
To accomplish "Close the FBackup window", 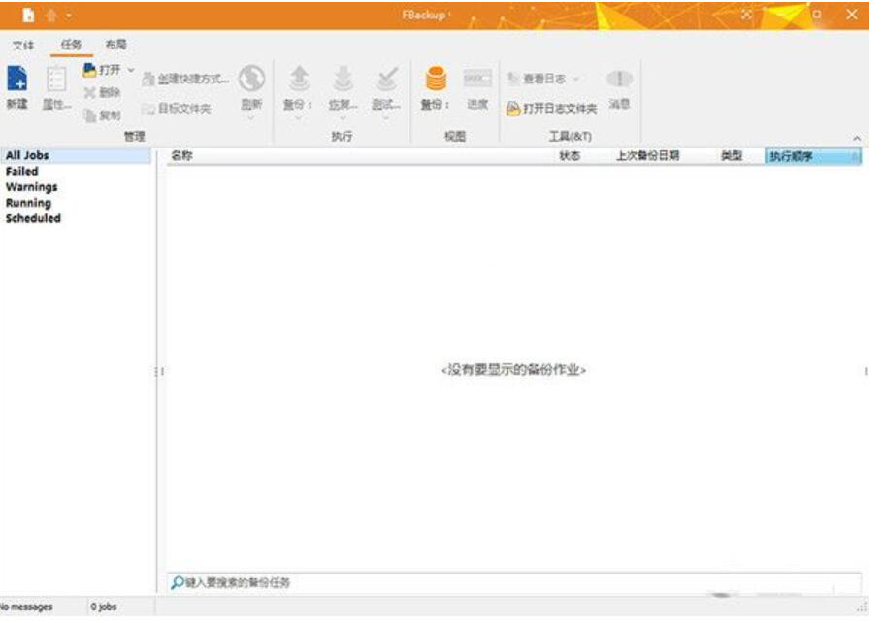I will (x=852, y=15).
